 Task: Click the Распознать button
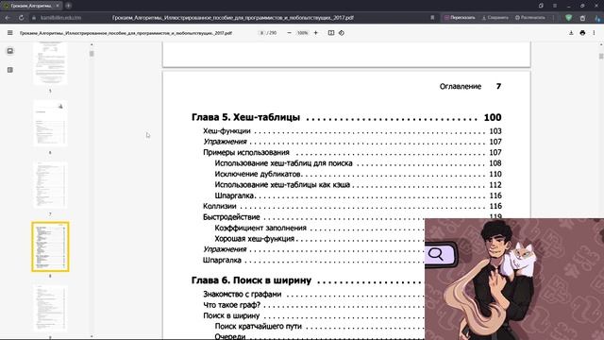coord(530,18)
